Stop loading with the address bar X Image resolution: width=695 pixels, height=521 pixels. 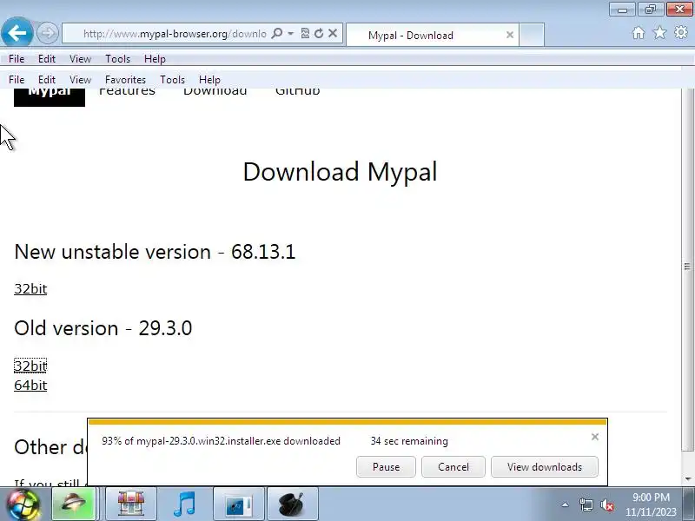[x=333, y=33]
